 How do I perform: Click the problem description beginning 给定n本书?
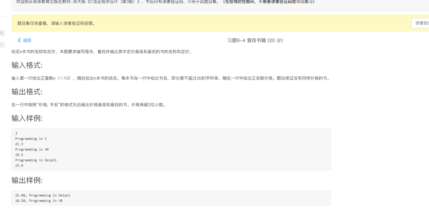click(x=102, y=52)
